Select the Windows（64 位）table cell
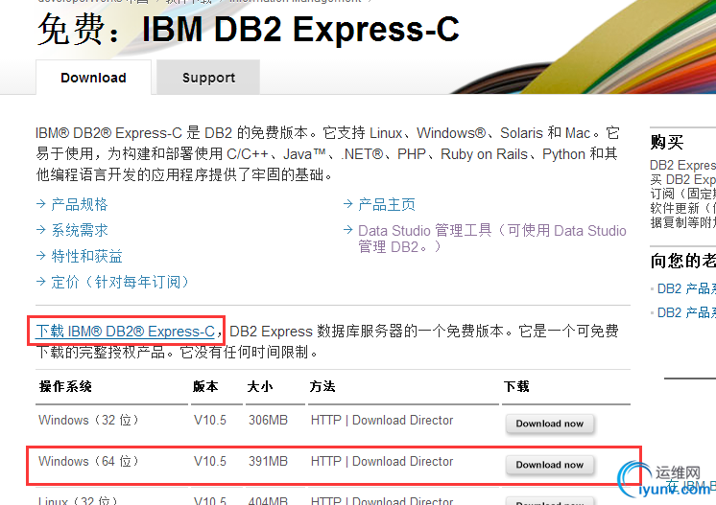Image resolution: width=716 pixels, height=505 pixels. pyautogui.click(x=88, y=461)
